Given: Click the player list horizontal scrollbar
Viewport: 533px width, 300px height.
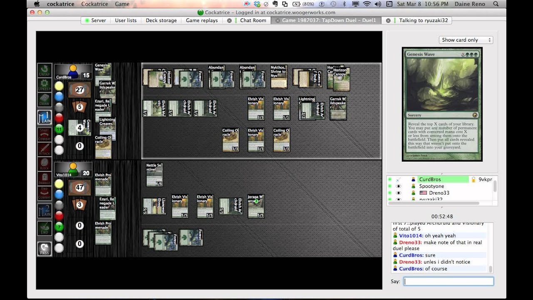Looking at the screenshot, I should point(433,203).
